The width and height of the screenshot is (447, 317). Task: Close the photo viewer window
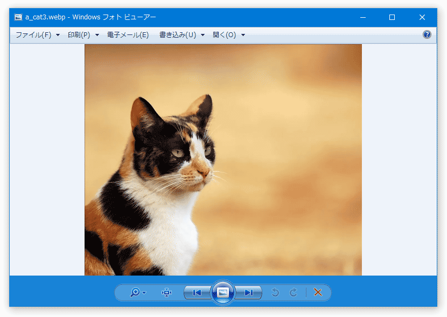pyautogui.click(x=422, y=17)
